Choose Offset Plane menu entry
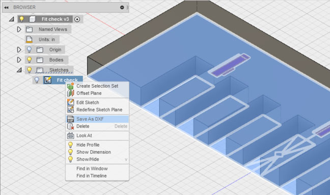This screenshot has width=330, height=195. pos(97,93)
